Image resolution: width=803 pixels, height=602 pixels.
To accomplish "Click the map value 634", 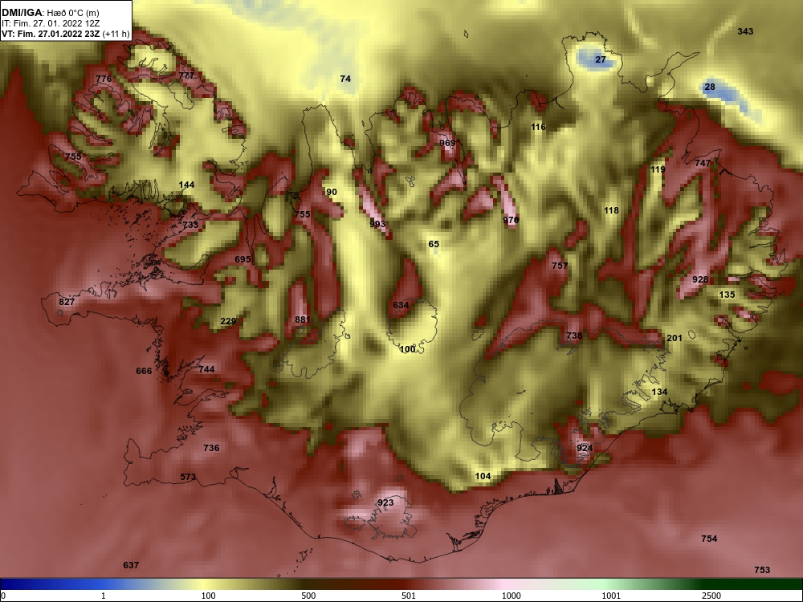I will [x=401, y=306].
